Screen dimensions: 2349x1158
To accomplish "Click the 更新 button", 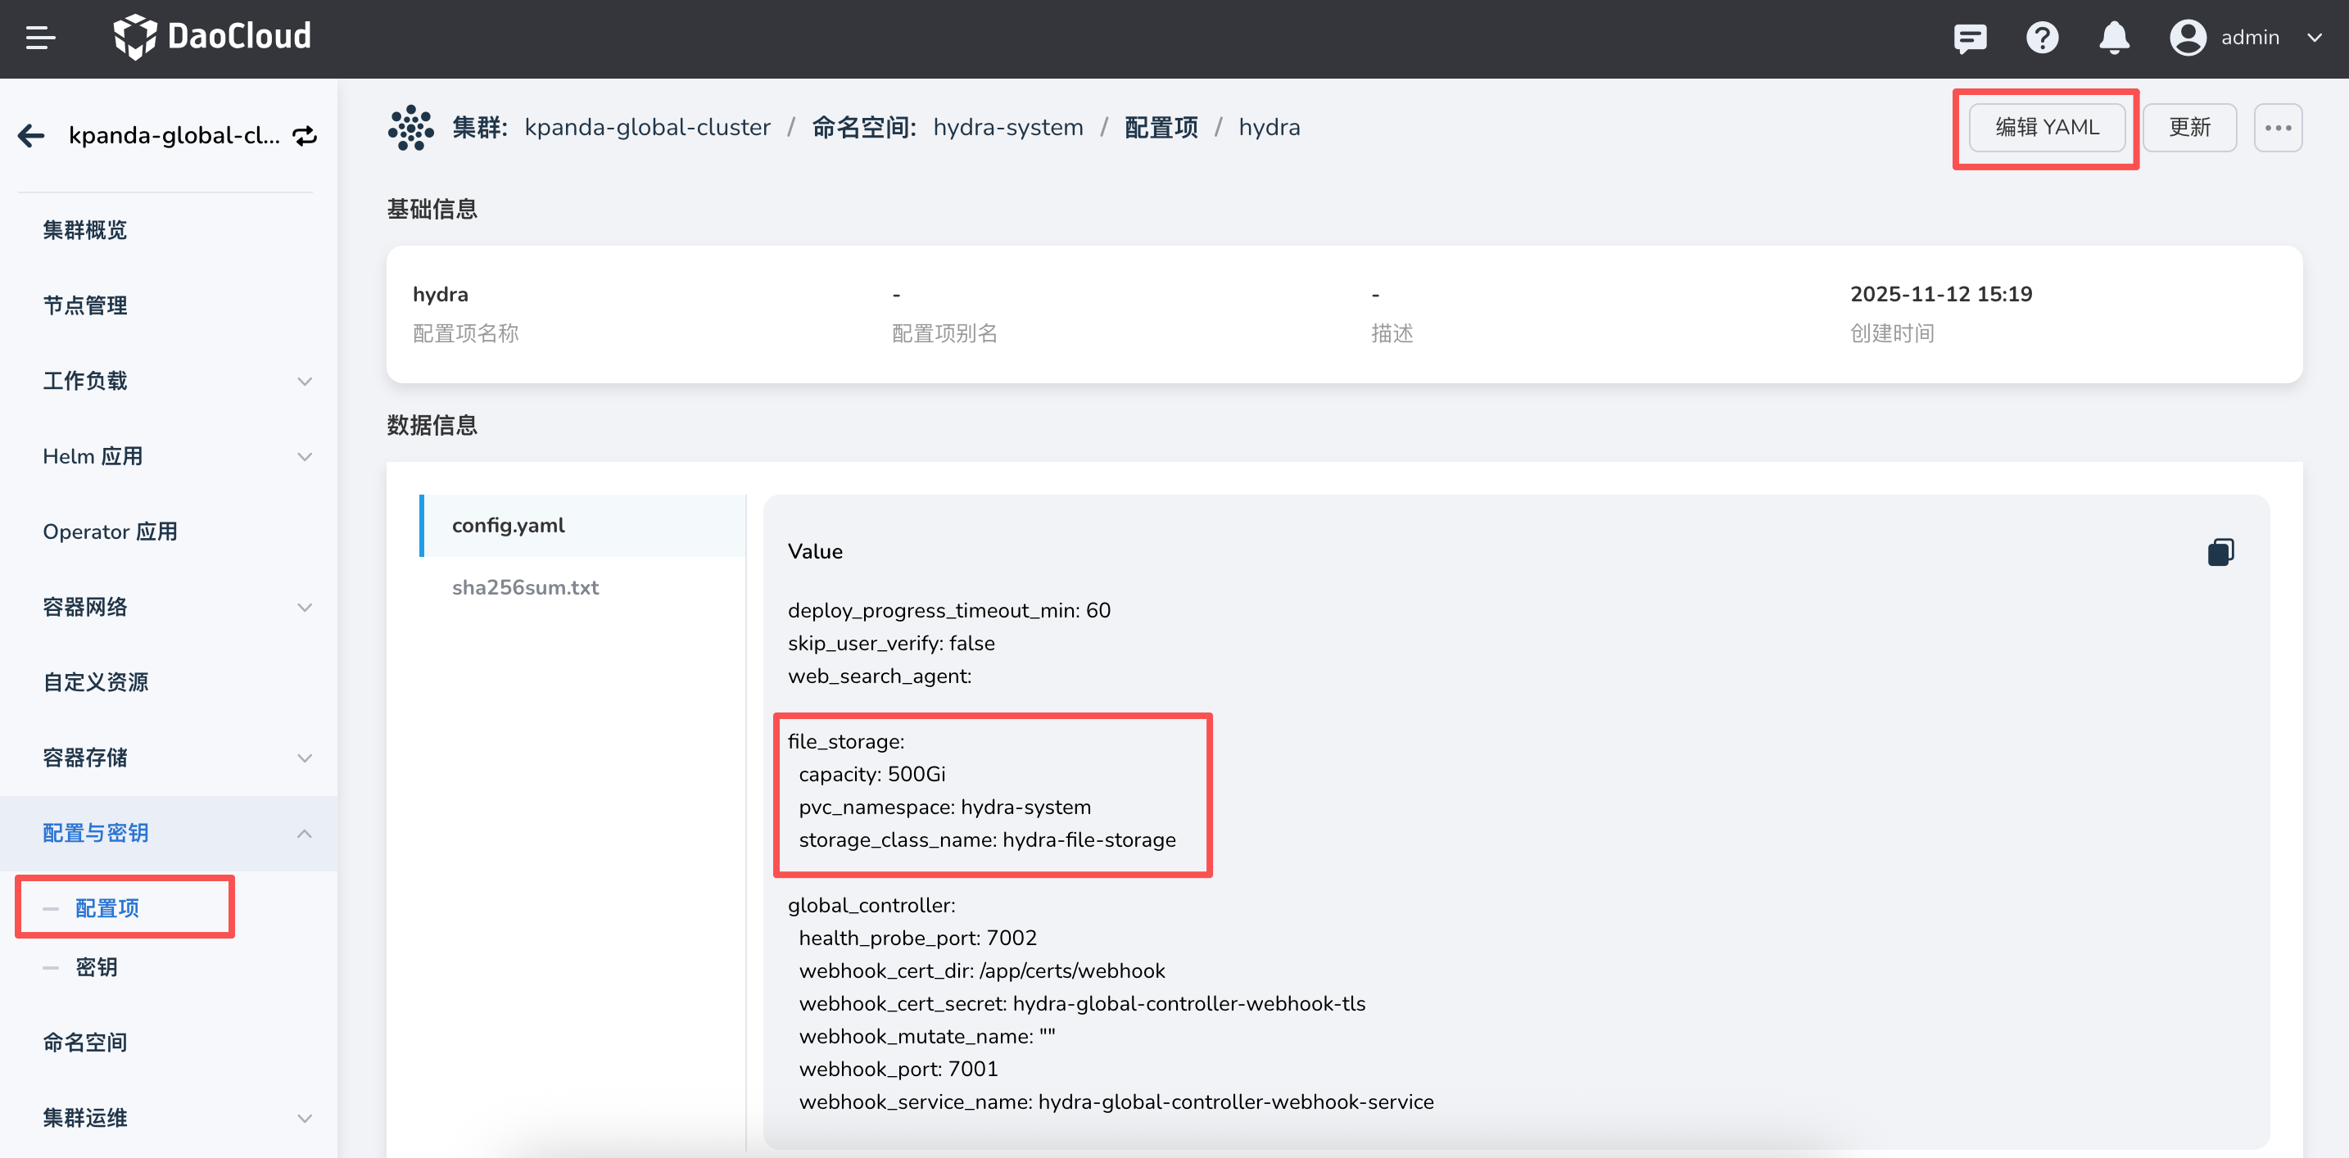I will 2188,128.
